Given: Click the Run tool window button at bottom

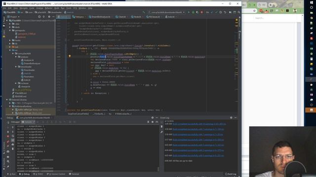Looking at the screenshot, I should pos(11,174).
